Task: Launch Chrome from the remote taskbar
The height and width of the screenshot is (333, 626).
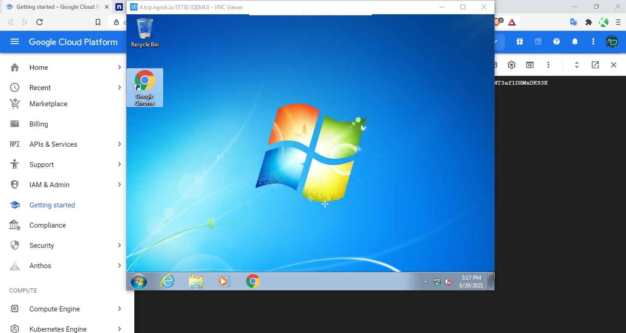Action: click(253, 281)
